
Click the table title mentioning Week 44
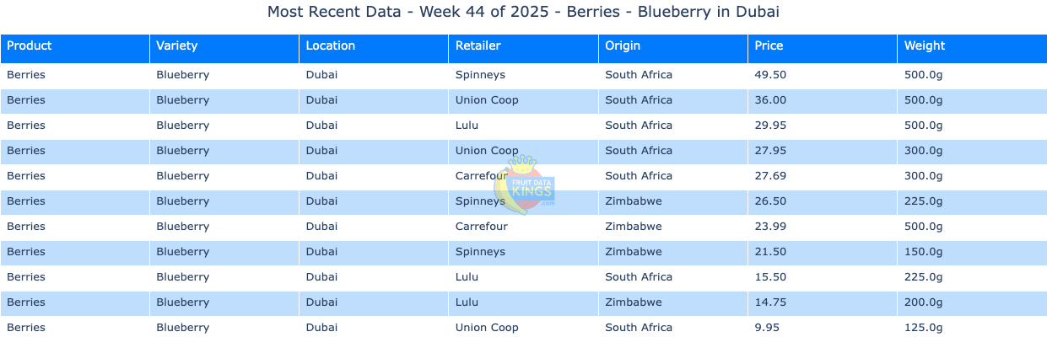point(523,12)
